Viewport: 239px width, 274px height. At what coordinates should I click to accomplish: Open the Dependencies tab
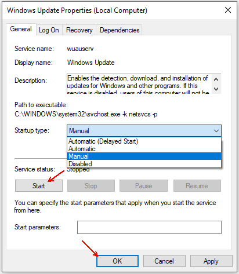119,30
